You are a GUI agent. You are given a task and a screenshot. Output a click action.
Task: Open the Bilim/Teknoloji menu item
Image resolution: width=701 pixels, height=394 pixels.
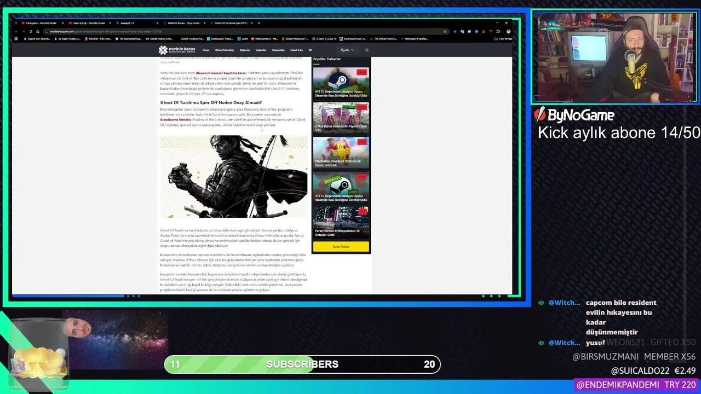point(225,50)
